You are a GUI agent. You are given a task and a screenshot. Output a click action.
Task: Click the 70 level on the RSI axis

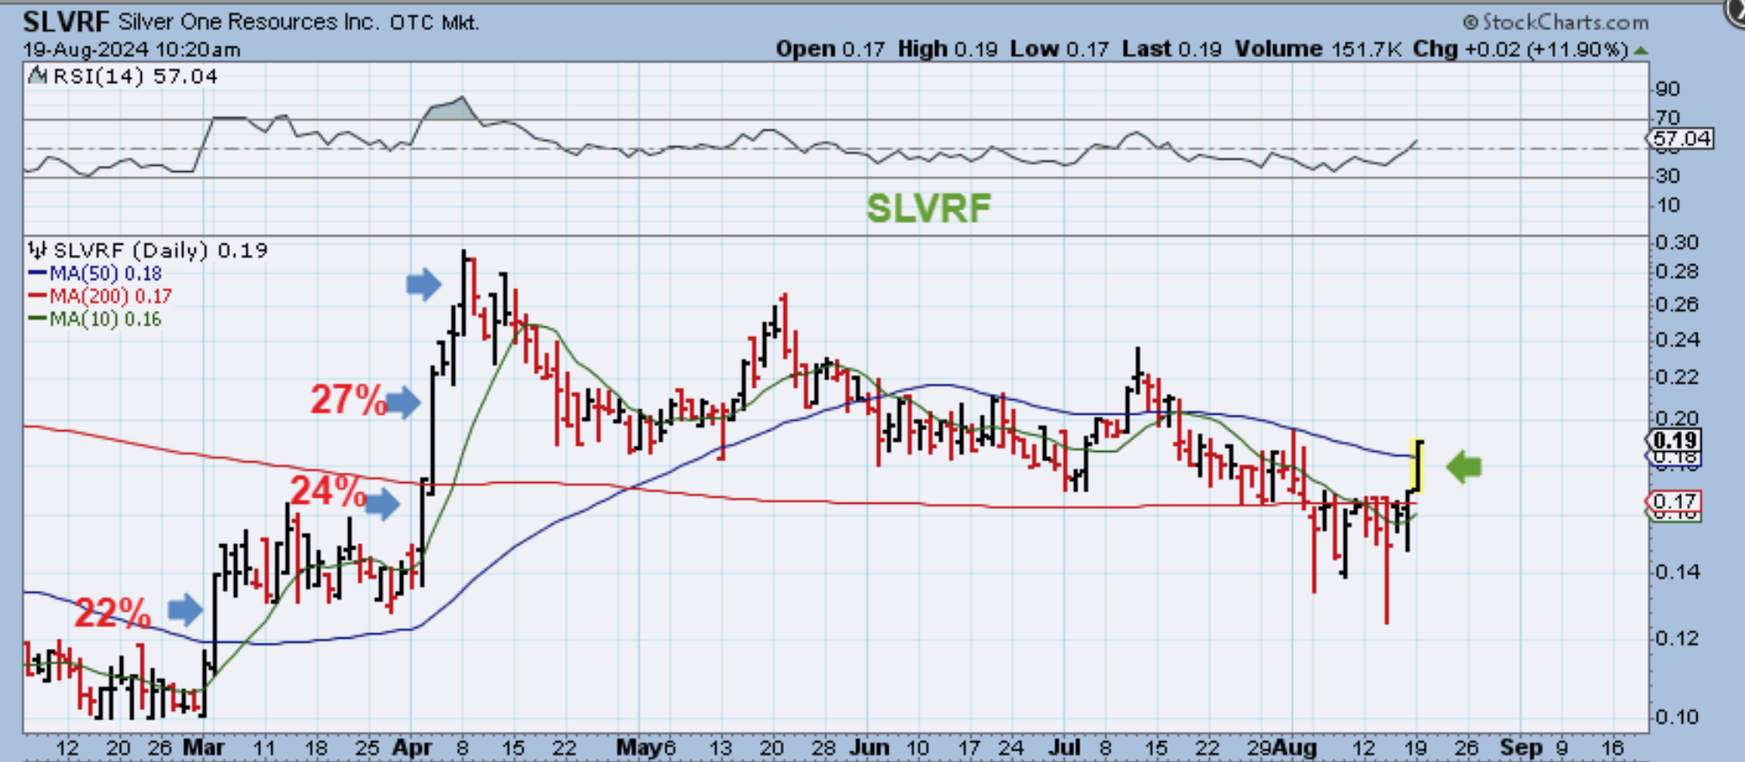pyautogui.click(x=1667, y=117)
